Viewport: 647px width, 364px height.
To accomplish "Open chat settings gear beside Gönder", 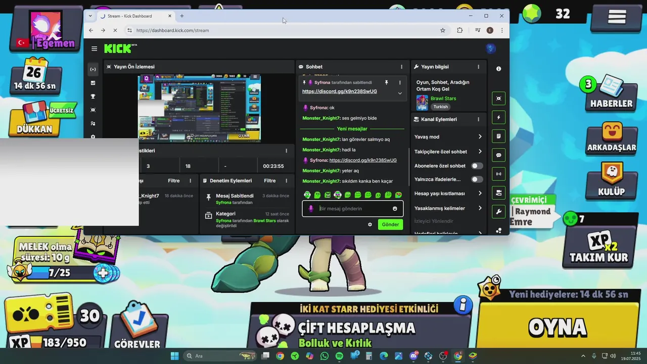I will (370, 224).
